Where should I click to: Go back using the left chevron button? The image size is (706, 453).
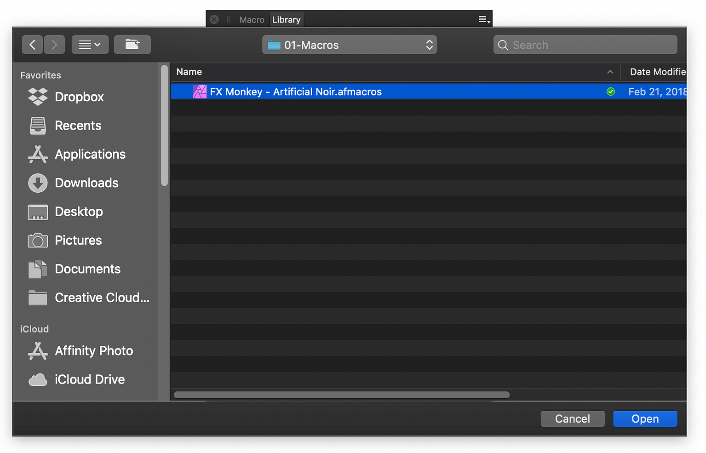coord(32,45)
